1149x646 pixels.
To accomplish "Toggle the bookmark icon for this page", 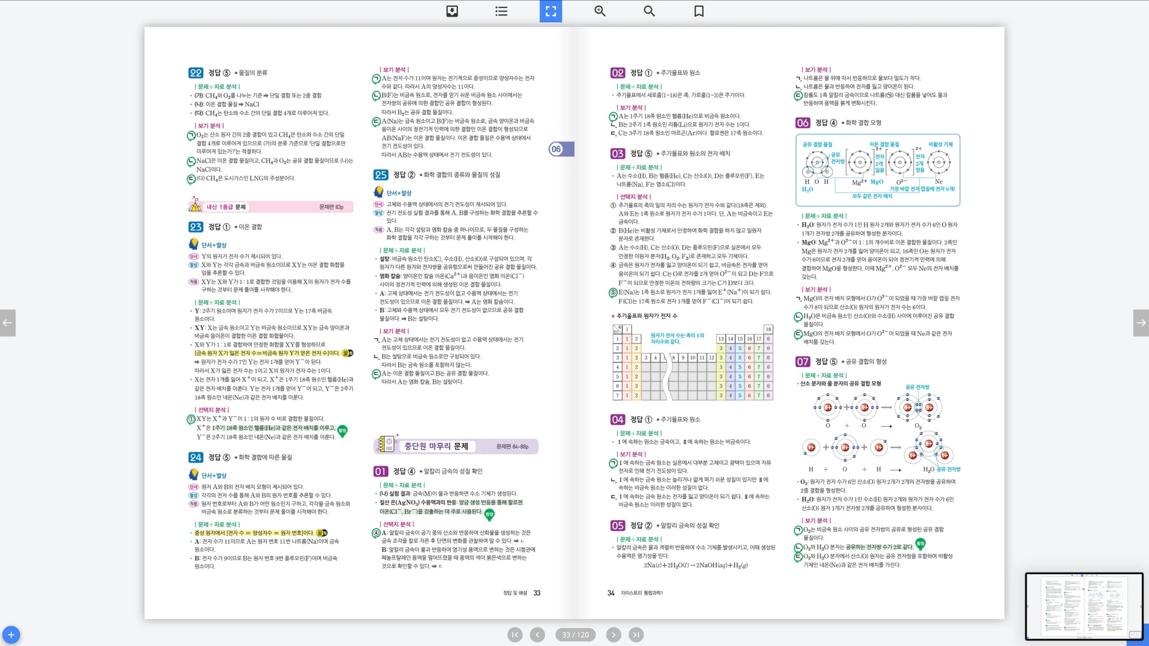I will (699, 11).
